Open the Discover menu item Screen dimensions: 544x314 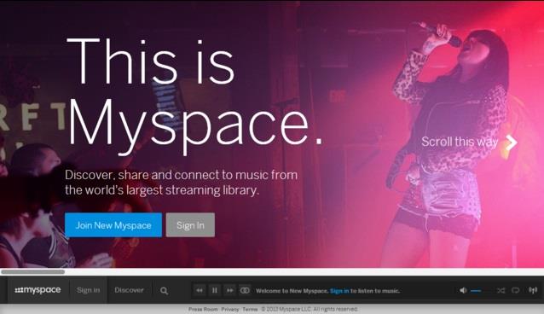129,290
